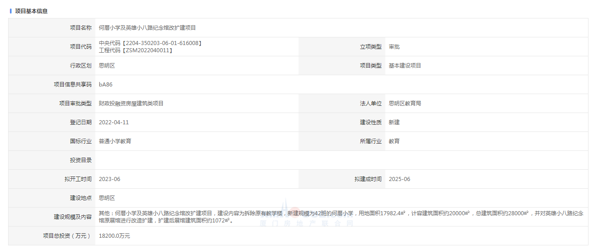Click the 建设地点 label cell
The width and height of the screenshot is (593, 249).
[80, 198]
